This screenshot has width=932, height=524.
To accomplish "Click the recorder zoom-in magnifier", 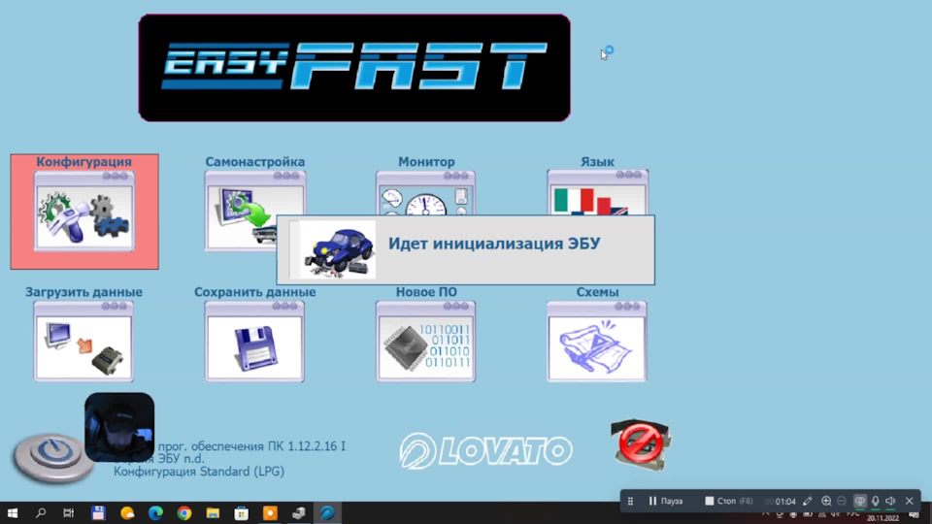I will click(826, 501).
